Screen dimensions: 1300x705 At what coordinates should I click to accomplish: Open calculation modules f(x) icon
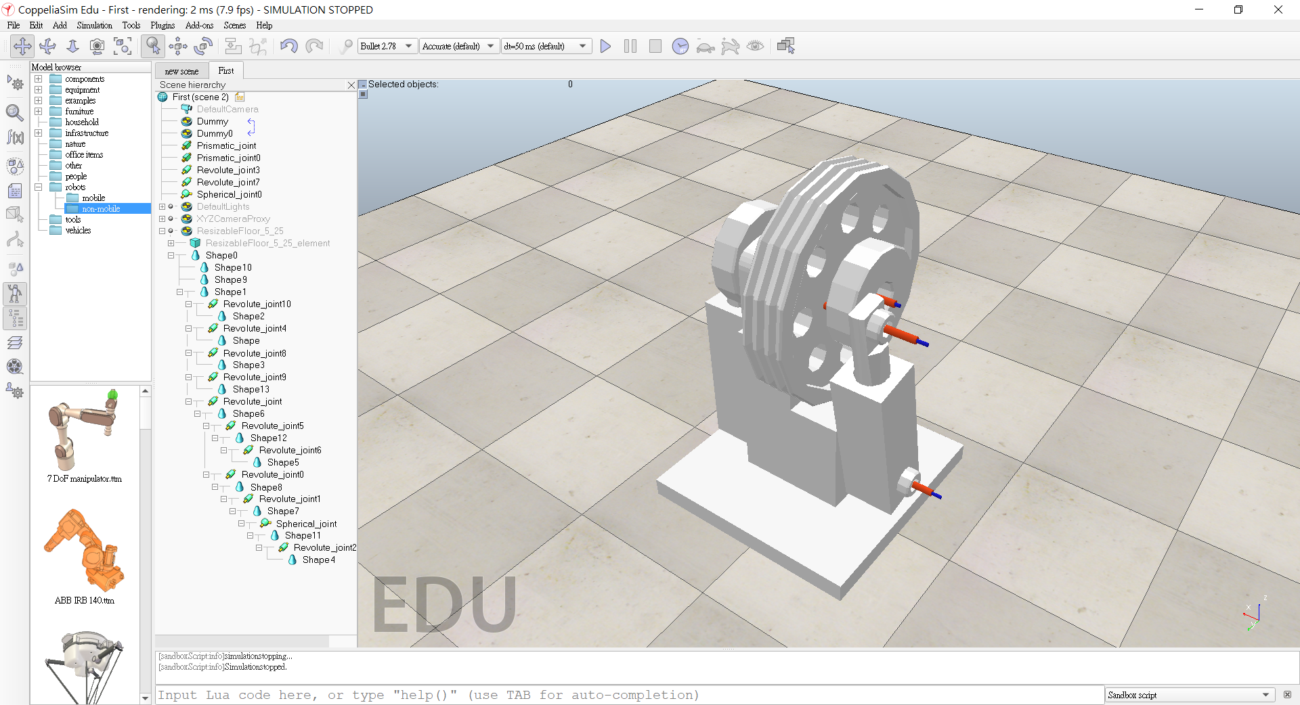tap(15, 137)
